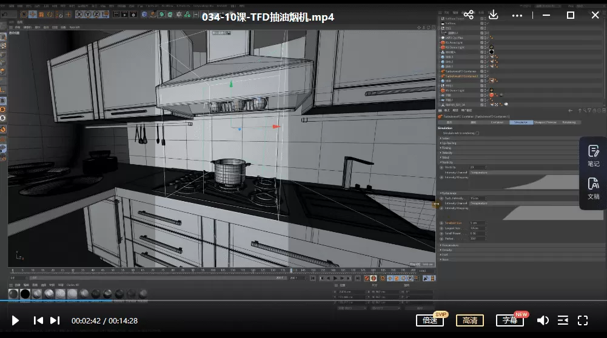Toggle Simulate while rendering checkbox
Viewport: 607px width, 338px height.
pos(478,133)
